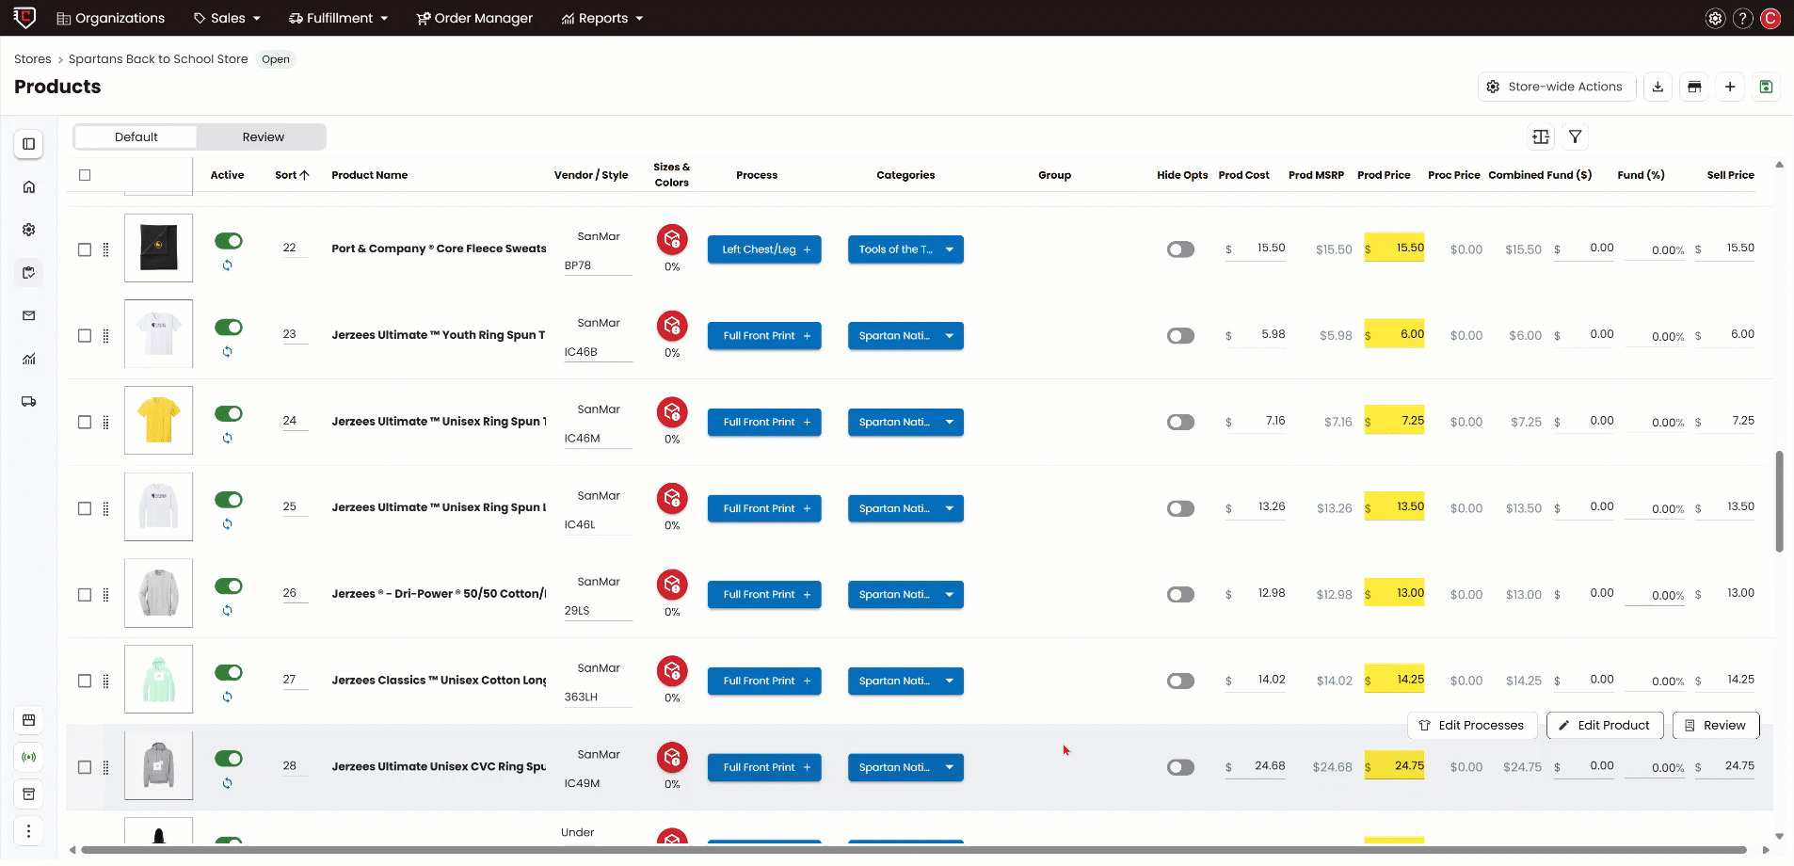Click the red sizes and colors icon for BP78
This screenshot has height=866, width=1794.
point(672,240)
